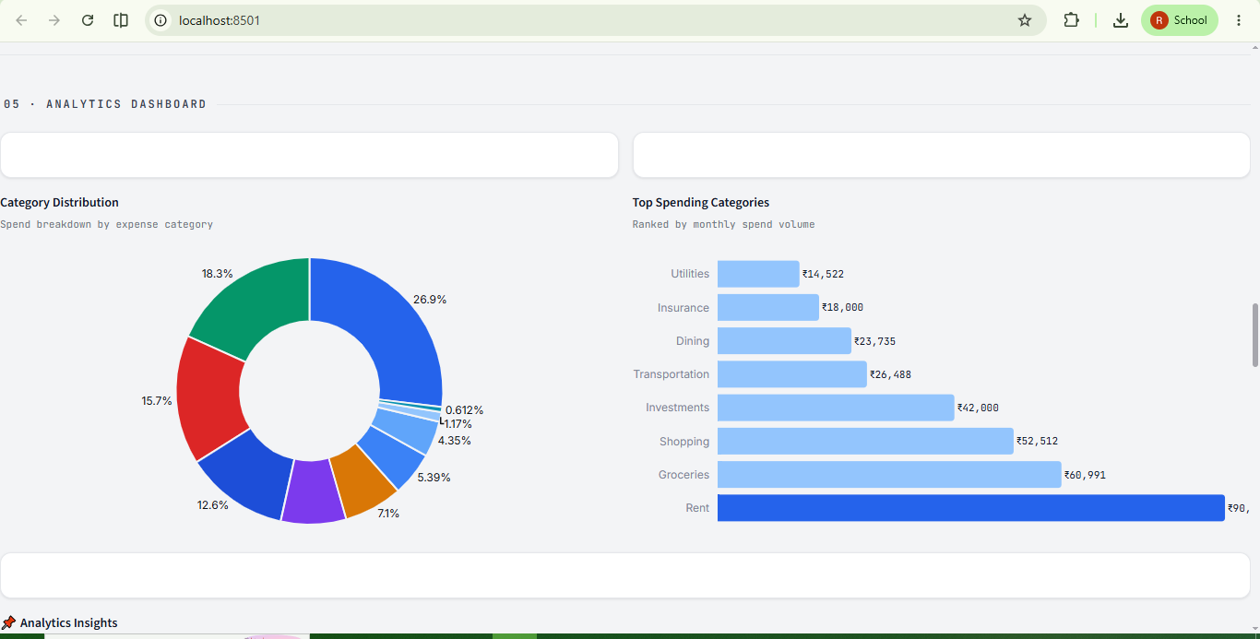Click the Rent bar in the chart
Viewport: 1260px width, 639px height.
(x=970, y=508)
